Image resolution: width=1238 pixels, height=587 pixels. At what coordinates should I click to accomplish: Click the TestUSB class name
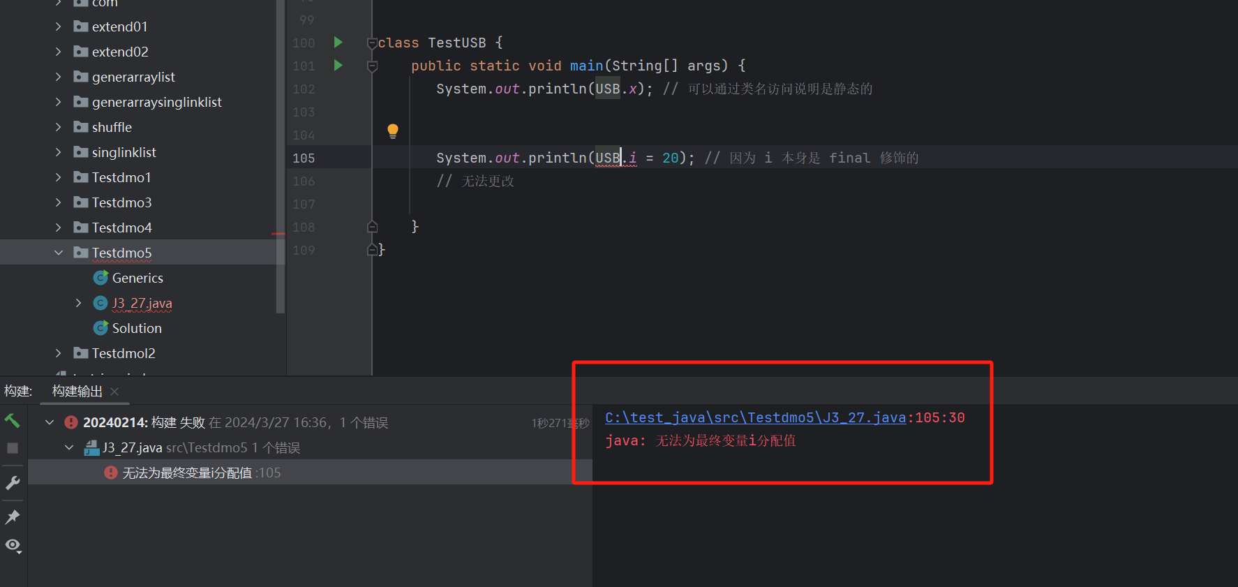pyautogui.click(x=456, y=43)
